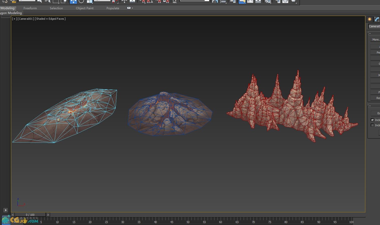Activate the Select and Rotate tool

click(81, 1)
